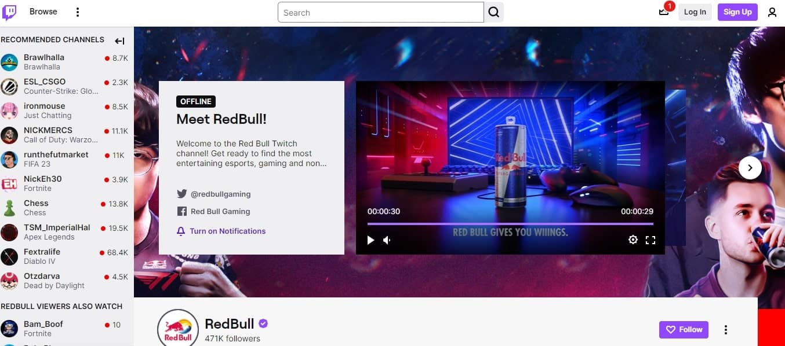Seek on the video progress bar
The width and height of the screenshot is (785, 346).
510,223
